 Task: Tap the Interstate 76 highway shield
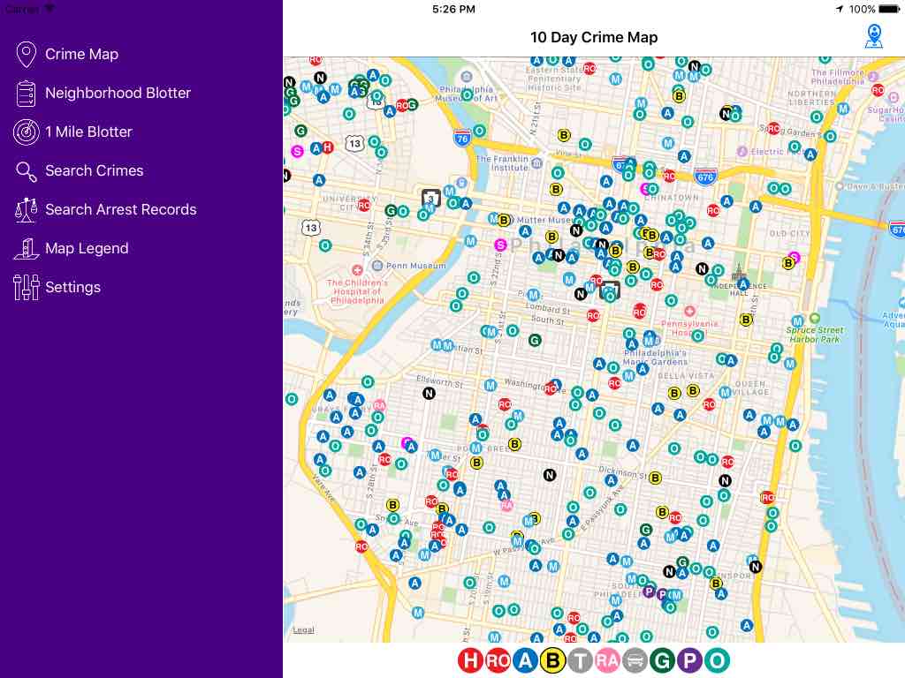(461, 139)
